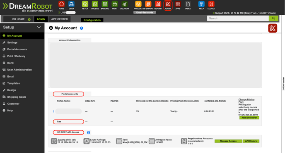Open the INFO-Fenster vertical tab at right edge
285x153 pixels.
pos(283,84)
